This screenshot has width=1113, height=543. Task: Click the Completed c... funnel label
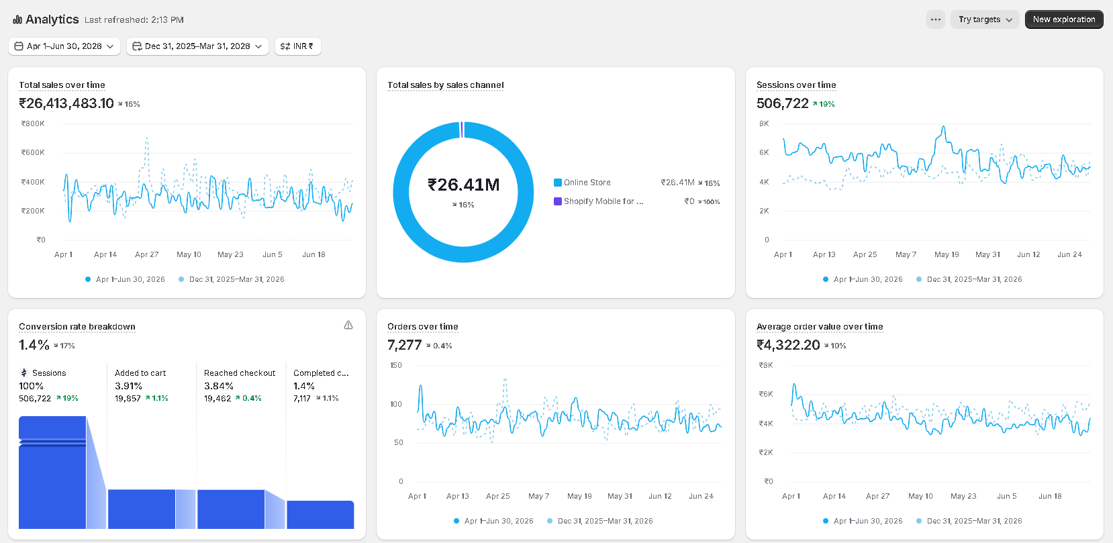coord(321,373)
